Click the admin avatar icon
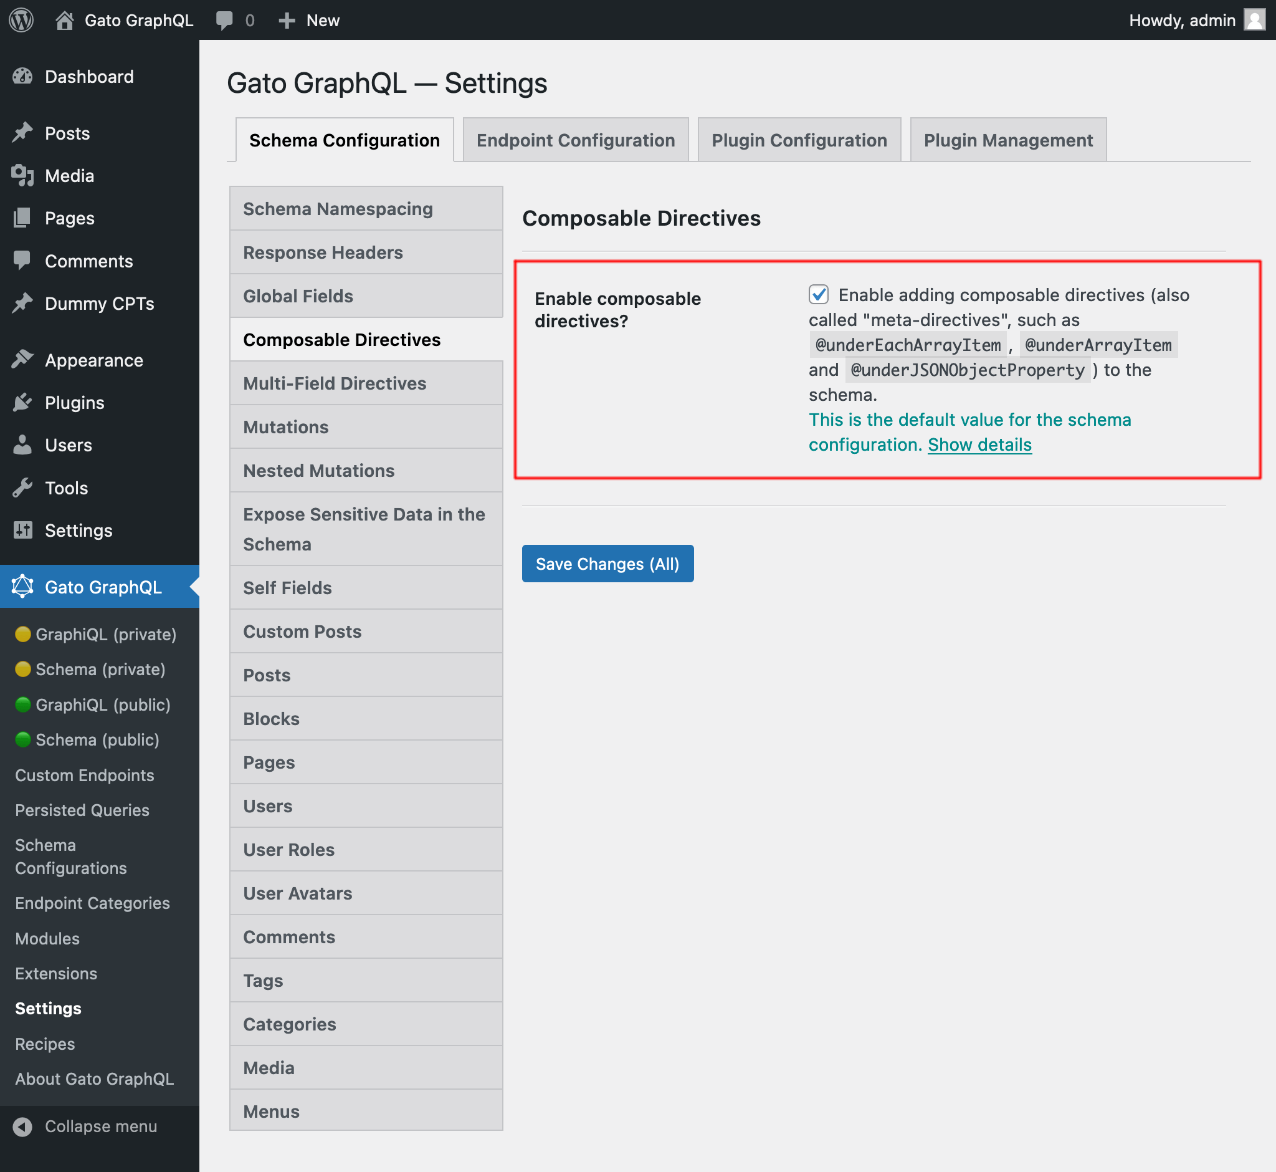This screenshot has width=1276, height=1172. pyautogui.click(x=1254, y=20)
